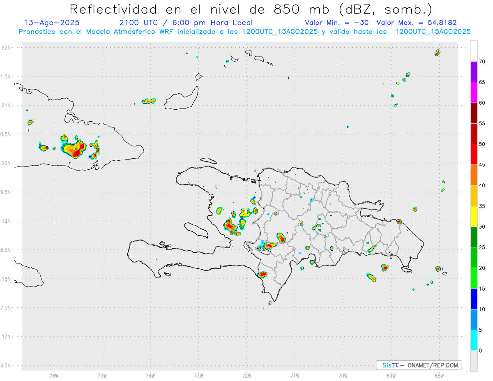Click the '1200UTC_15AGO2025' valid-until timestamp
Viewport: 493px width, 381px height.
point(433,32)
